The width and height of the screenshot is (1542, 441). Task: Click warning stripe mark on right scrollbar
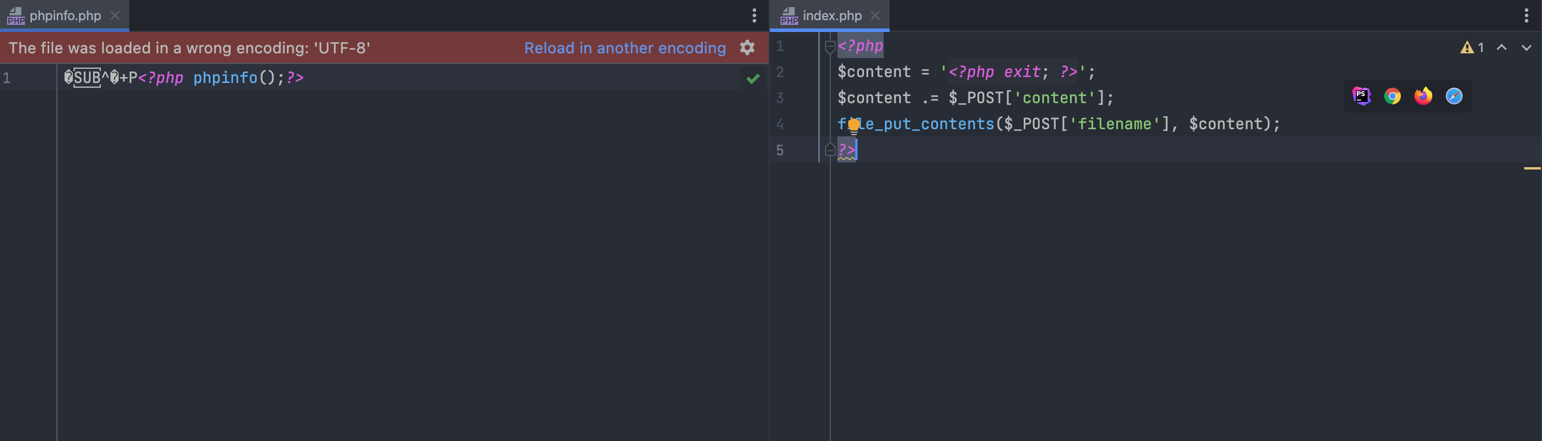pos(1532,168)
